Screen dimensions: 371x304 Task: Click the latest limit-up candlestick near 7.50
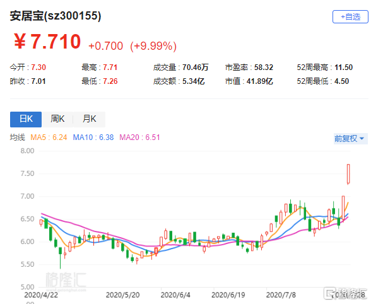(348, 174)
